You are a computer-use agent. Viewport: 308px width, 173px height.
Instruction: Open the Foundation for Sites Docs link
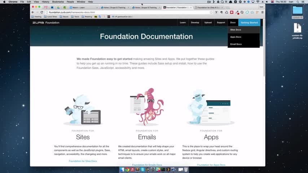pyautogui.click(x=83, y=161)
